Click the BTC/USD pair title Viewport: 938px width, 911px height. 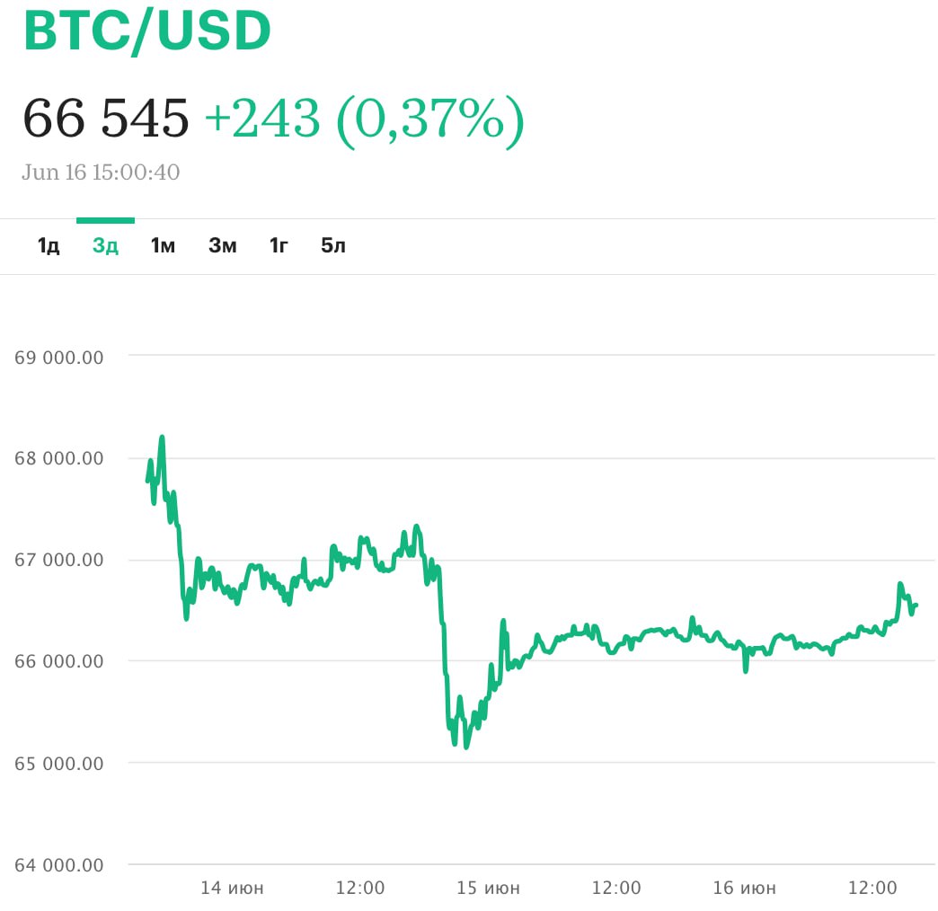pos(147,32)
